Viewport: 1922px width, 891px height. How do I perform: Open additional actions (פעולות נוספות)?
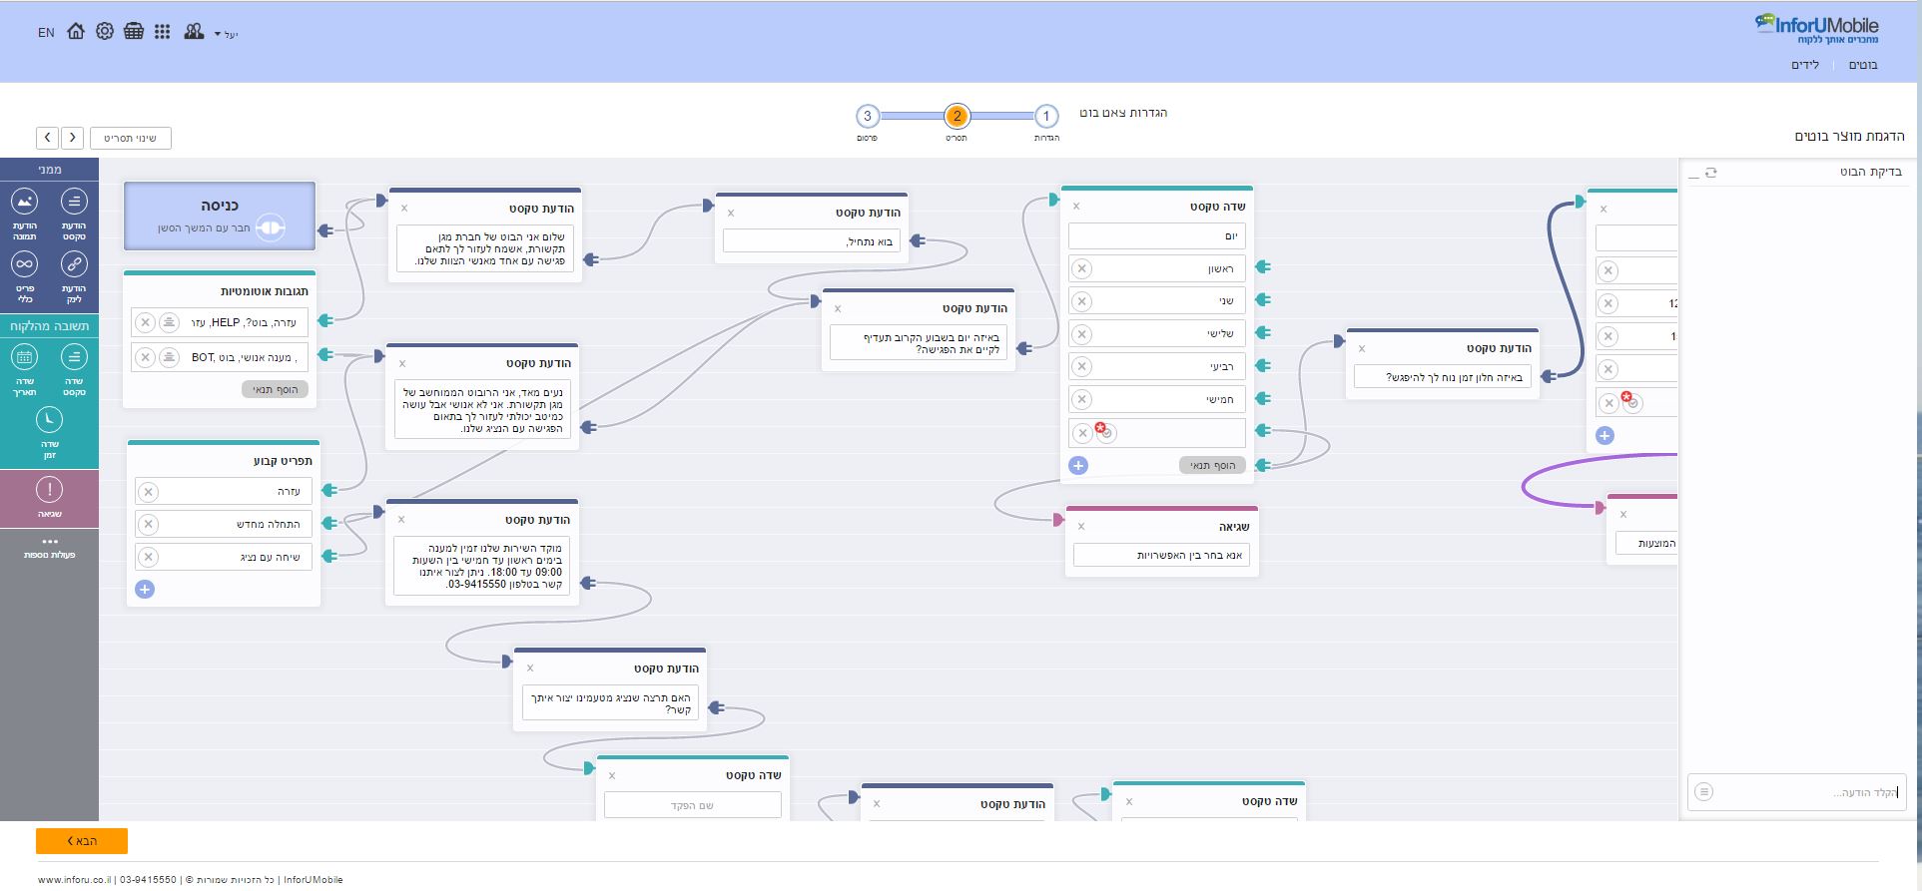pos(49,548)
